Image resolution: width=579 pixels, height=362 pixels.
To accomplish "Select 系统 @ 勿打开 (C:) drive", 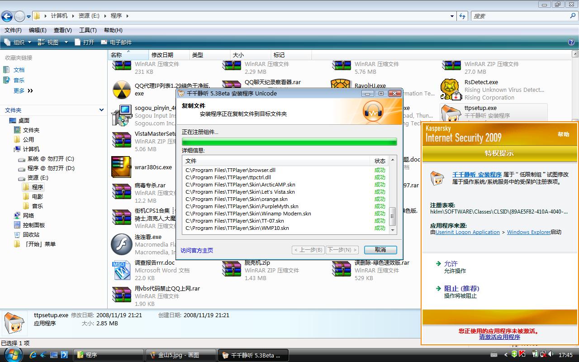I will click(x=51, y=159).
